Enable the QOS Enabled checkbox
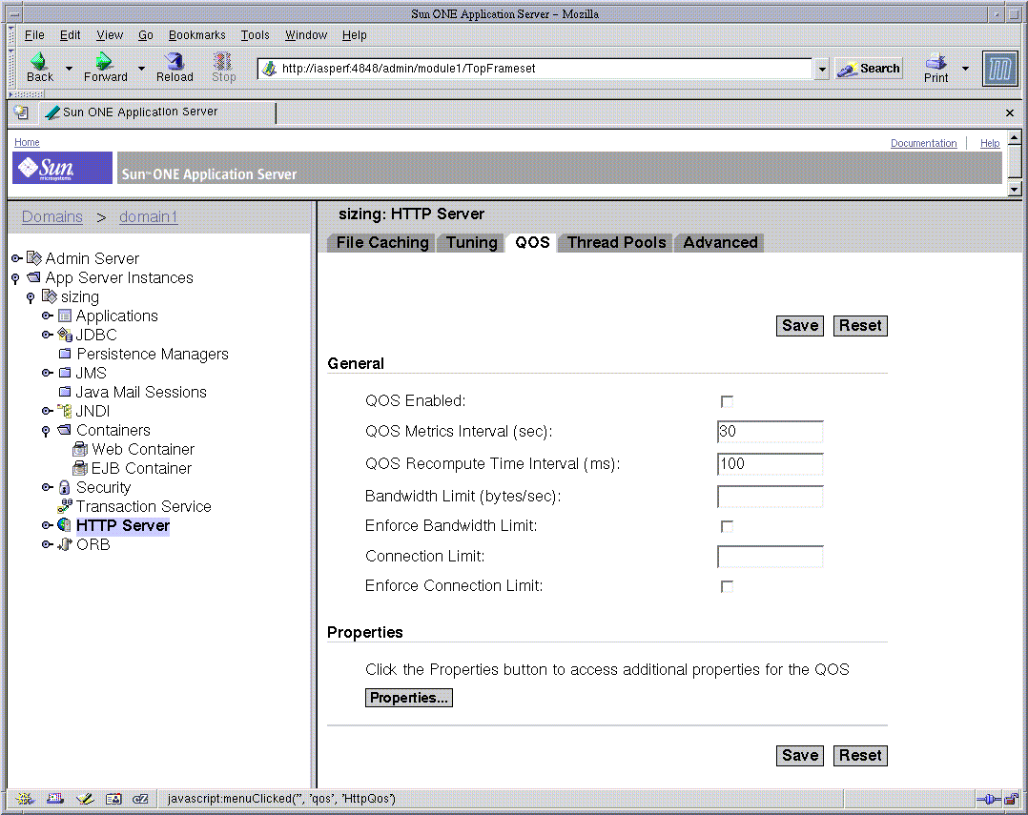1028x815 pixels. [727, 401]
